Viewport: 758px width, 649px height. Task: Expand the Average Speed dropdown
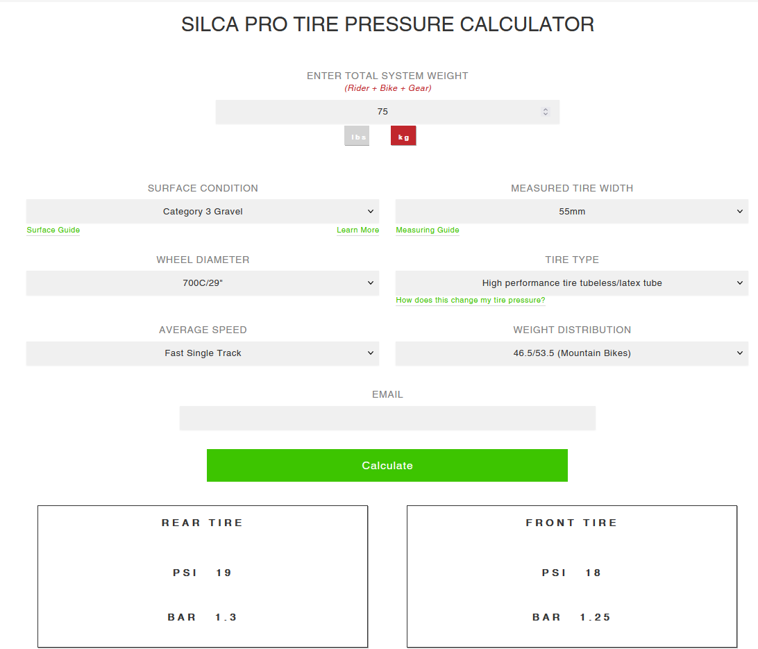pyautogui.click(x=203, y=353)
